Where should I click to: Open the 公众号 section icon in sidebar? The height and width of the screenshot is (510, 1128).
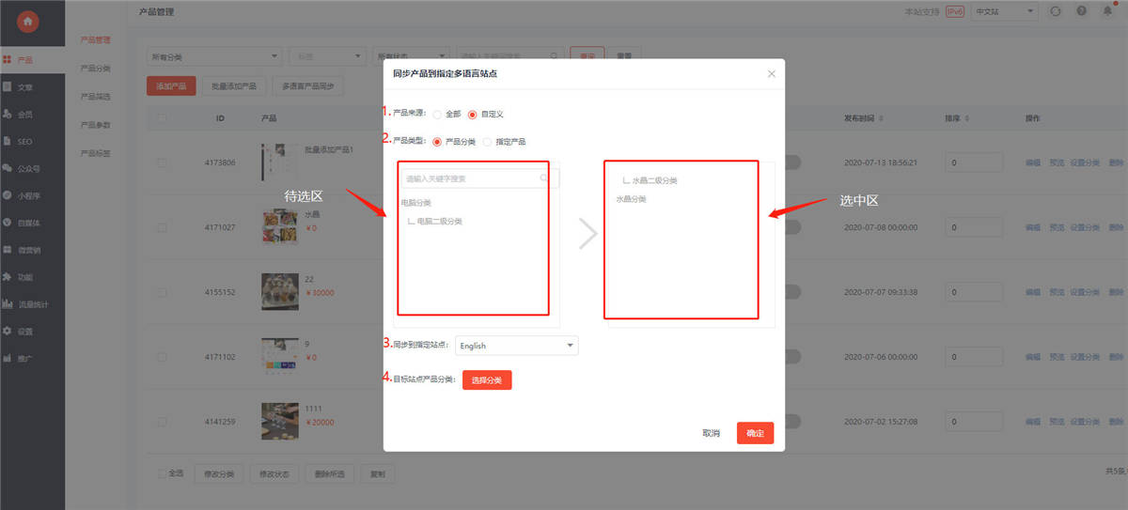click(8, 169)
